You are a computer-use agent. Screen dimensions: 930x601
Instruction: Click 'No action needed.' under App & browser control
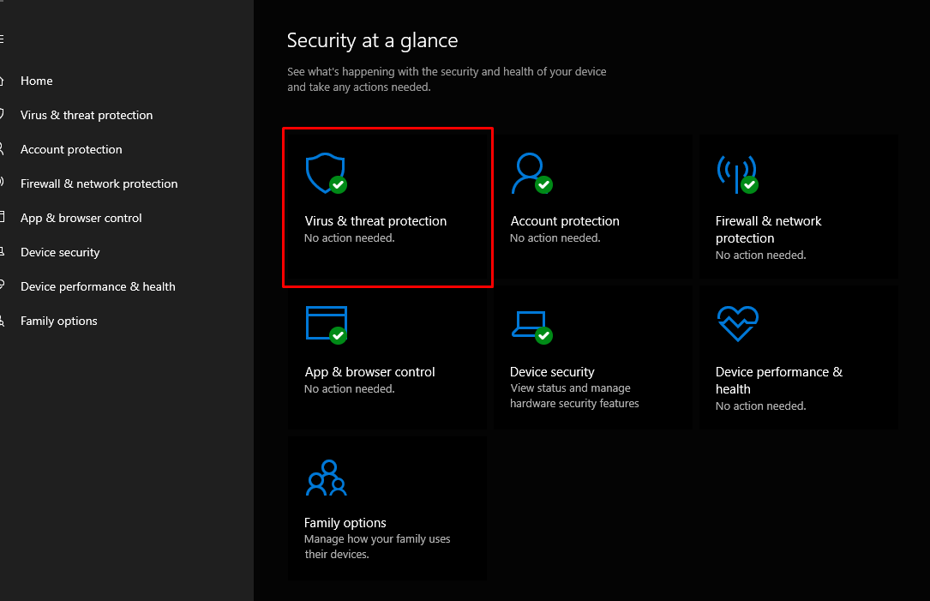[350, 388]
